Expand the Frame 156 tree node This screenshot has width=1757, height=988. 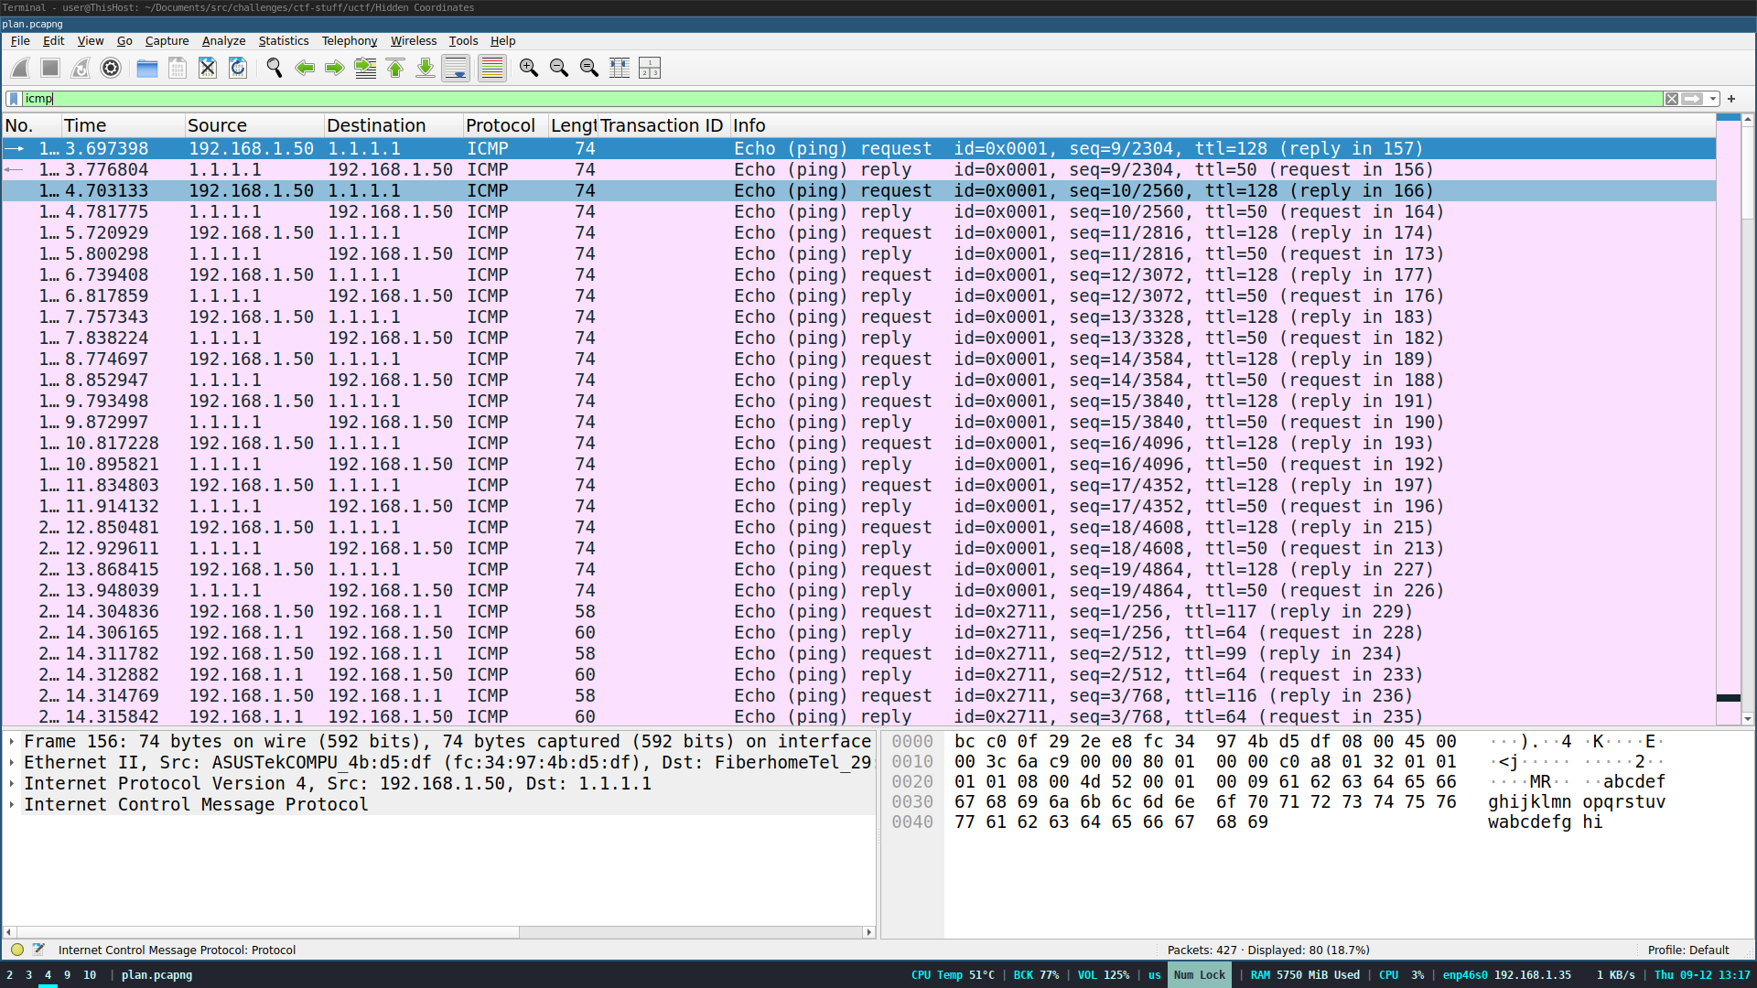pyautogui.click(x=12, y=741)
